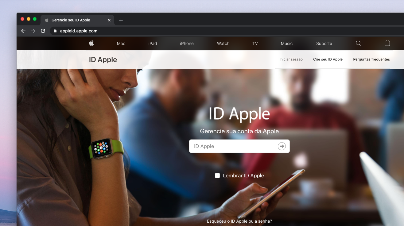Open the Mac menu item

point(121,43)
